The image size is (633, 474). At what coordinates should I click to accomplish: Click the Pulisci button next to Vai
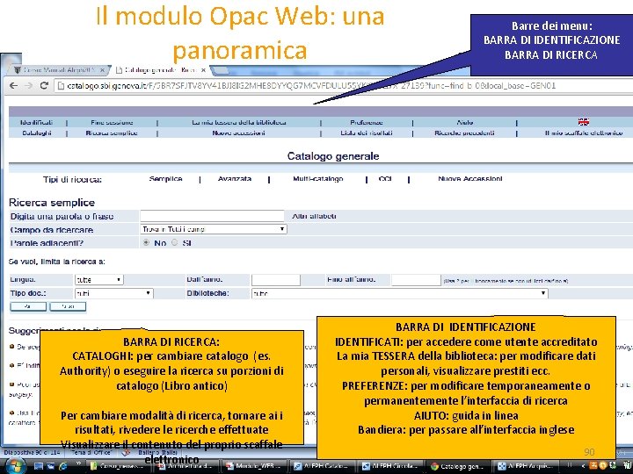click(68, 306)
